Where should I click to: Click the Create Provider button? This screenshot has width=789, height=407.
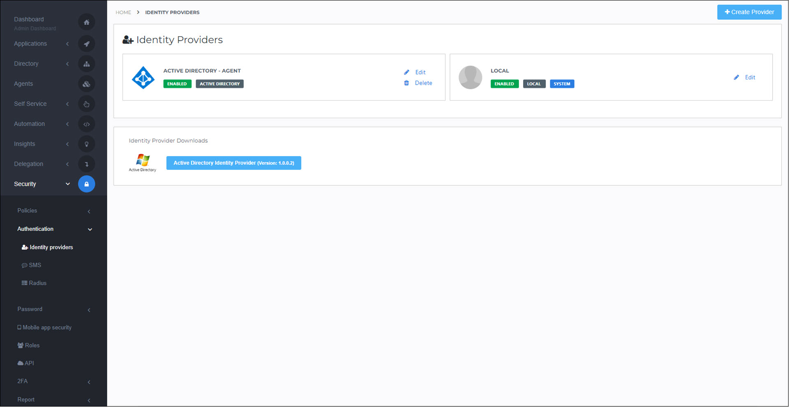click(x=749, y=12)
